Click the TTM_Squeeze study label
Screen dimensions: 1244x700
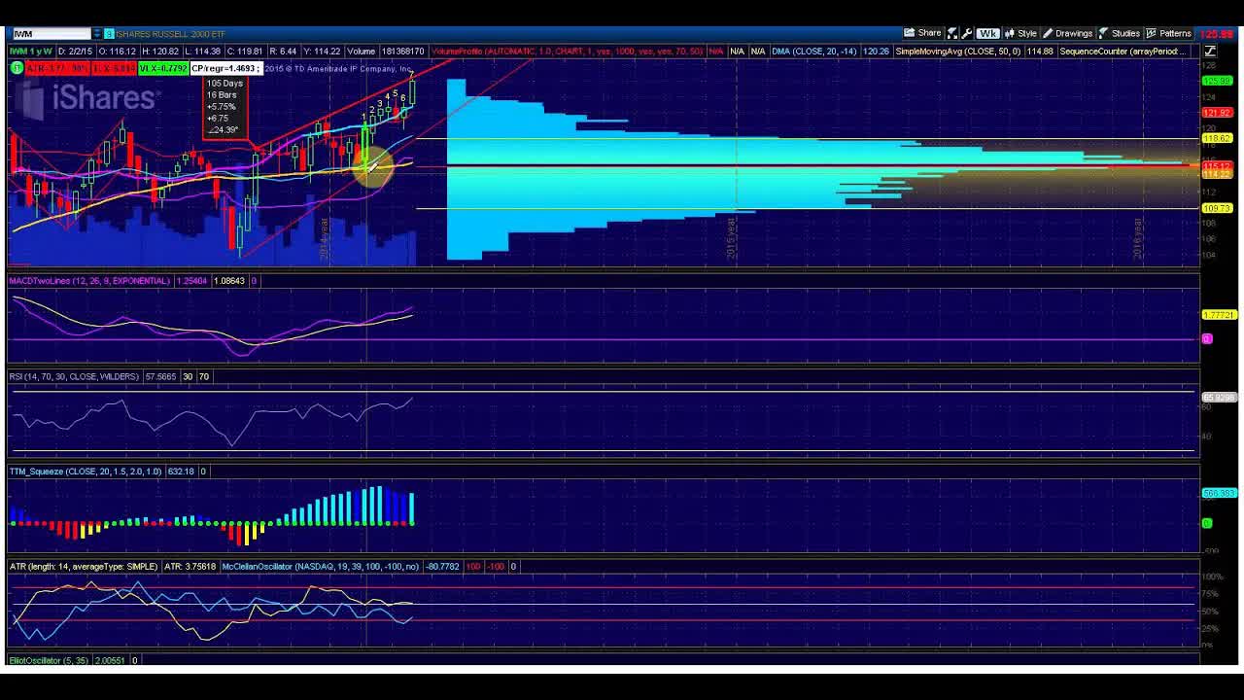point(86,472)
